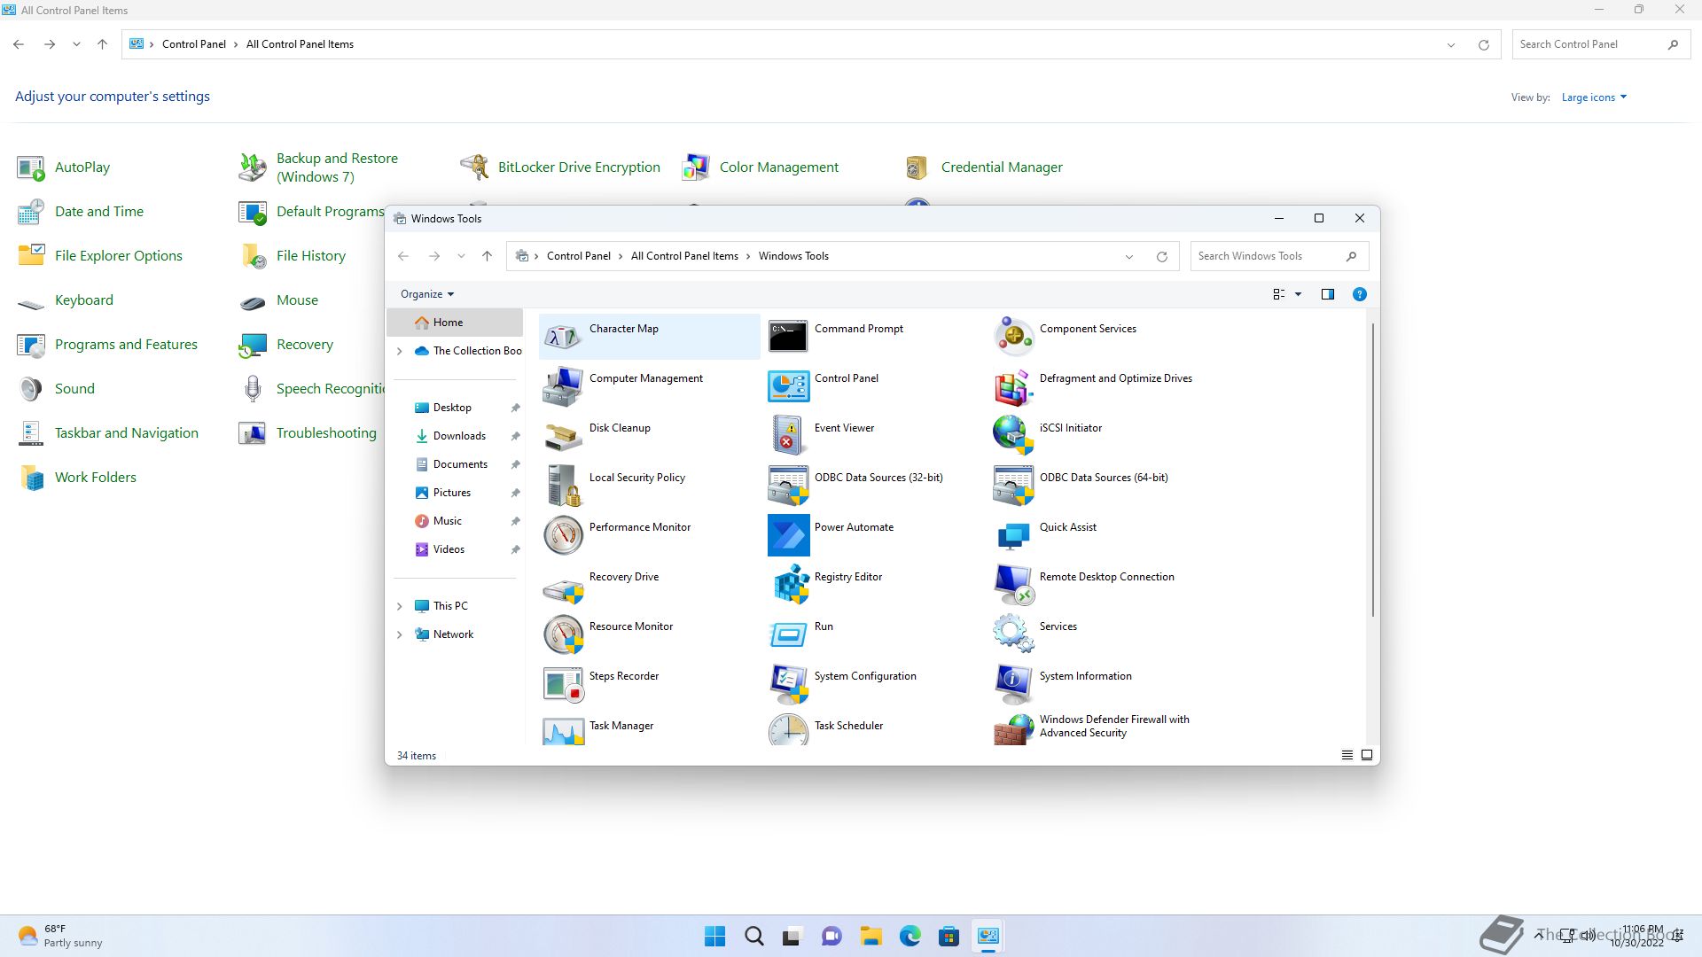The width and height of the screenshot is (1702, 957).
Task: Open the View by Large icons dropdown
Action: tap(1594, 97)
